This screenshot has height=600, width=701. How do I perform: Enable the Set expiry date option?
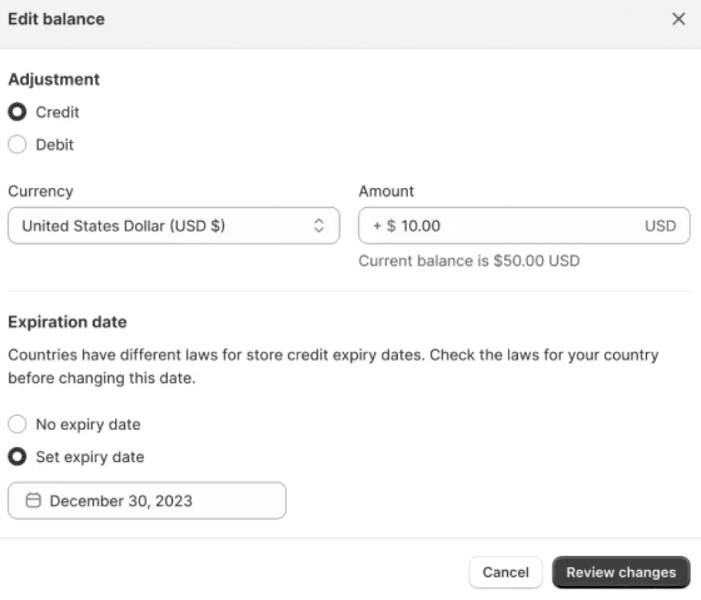point(18,457)
